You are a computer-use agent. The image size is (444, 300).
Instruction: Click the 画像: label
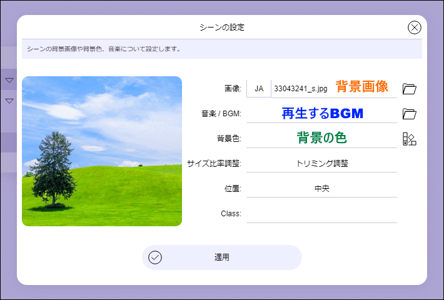coord(233,89)
